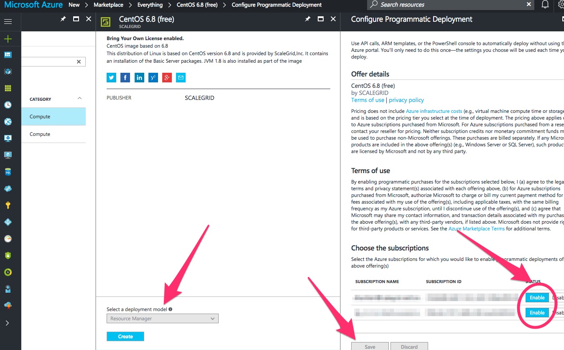Image resolution: width=564 pixels, height=350 pixels.
Task: Share CentOS offer on Twitter
Action: 111,77
